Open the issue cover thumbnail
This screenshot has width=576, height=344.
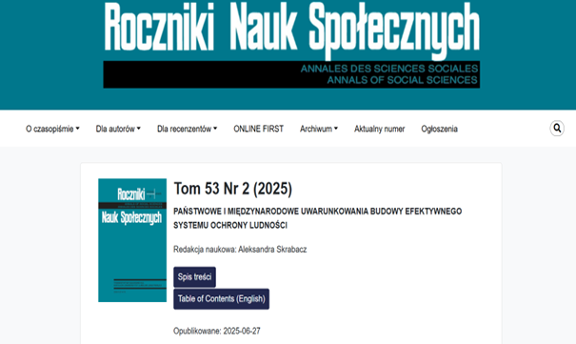tap(132, 240)
